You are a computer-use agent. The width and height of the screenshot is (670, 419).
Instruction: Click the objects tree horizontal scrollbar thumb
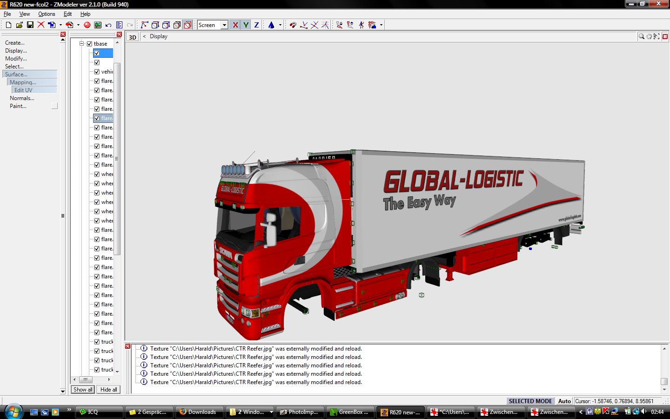pyautogui.click(x=86, y=379)
